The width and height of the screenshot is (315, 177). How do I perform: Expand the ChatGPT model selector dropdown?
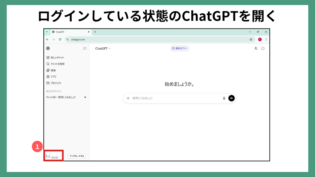click(103, 49)
